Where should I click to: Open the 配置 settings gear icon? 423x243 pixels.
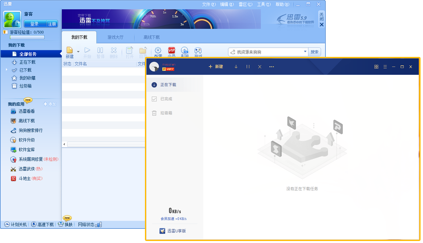[x=158, y=50]
